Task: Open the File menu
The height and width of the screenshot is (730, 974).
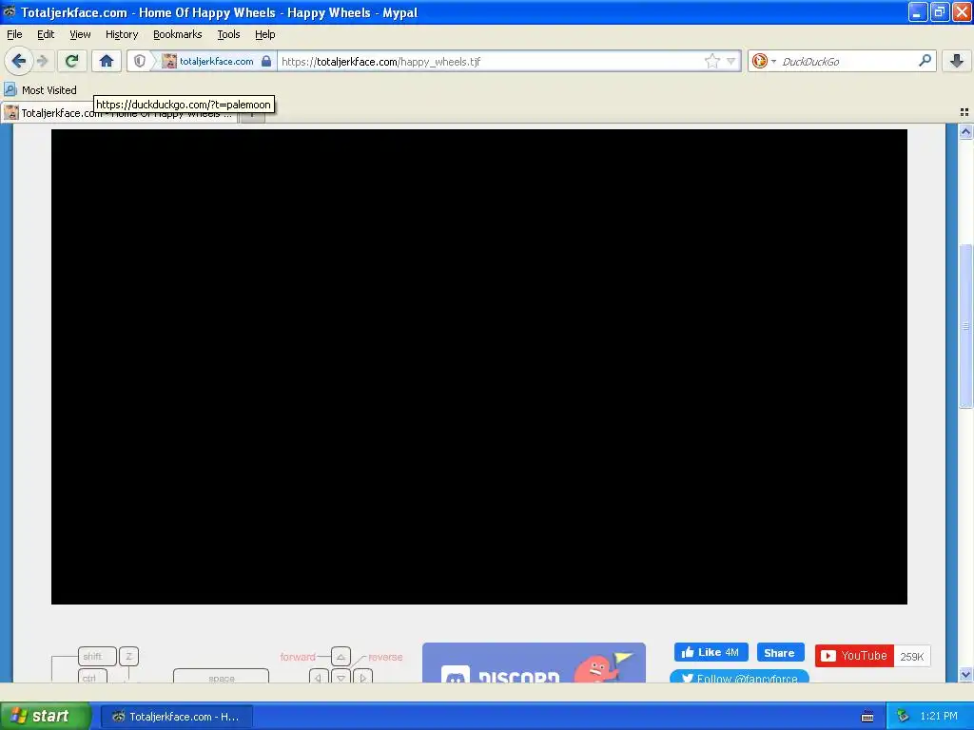Action: 14,34
